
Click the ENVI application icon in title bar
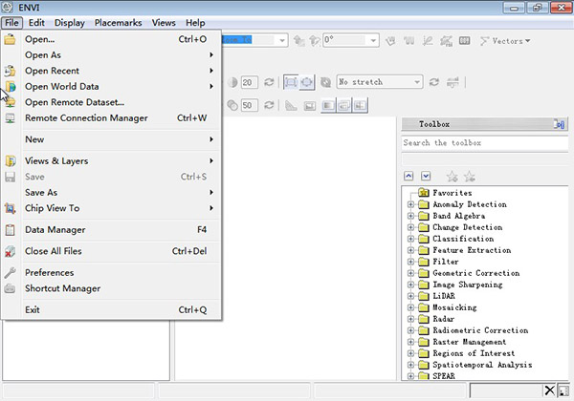coord(7,7)
